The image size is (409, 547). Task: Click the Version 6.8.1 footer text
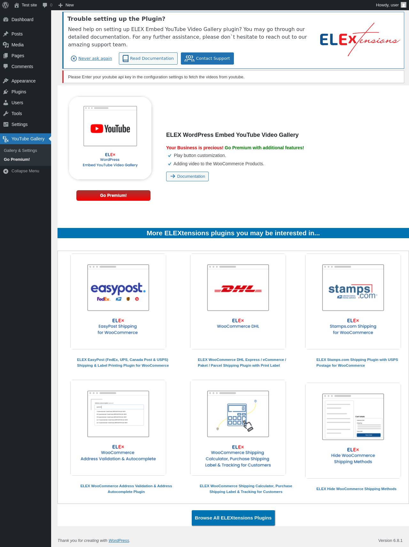(390, 541)
